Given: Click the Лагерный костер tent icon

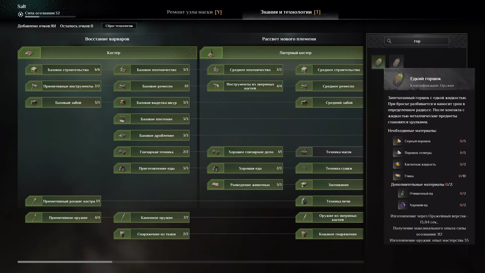Looking at the screenshot, I should click(x=211, y=53).
